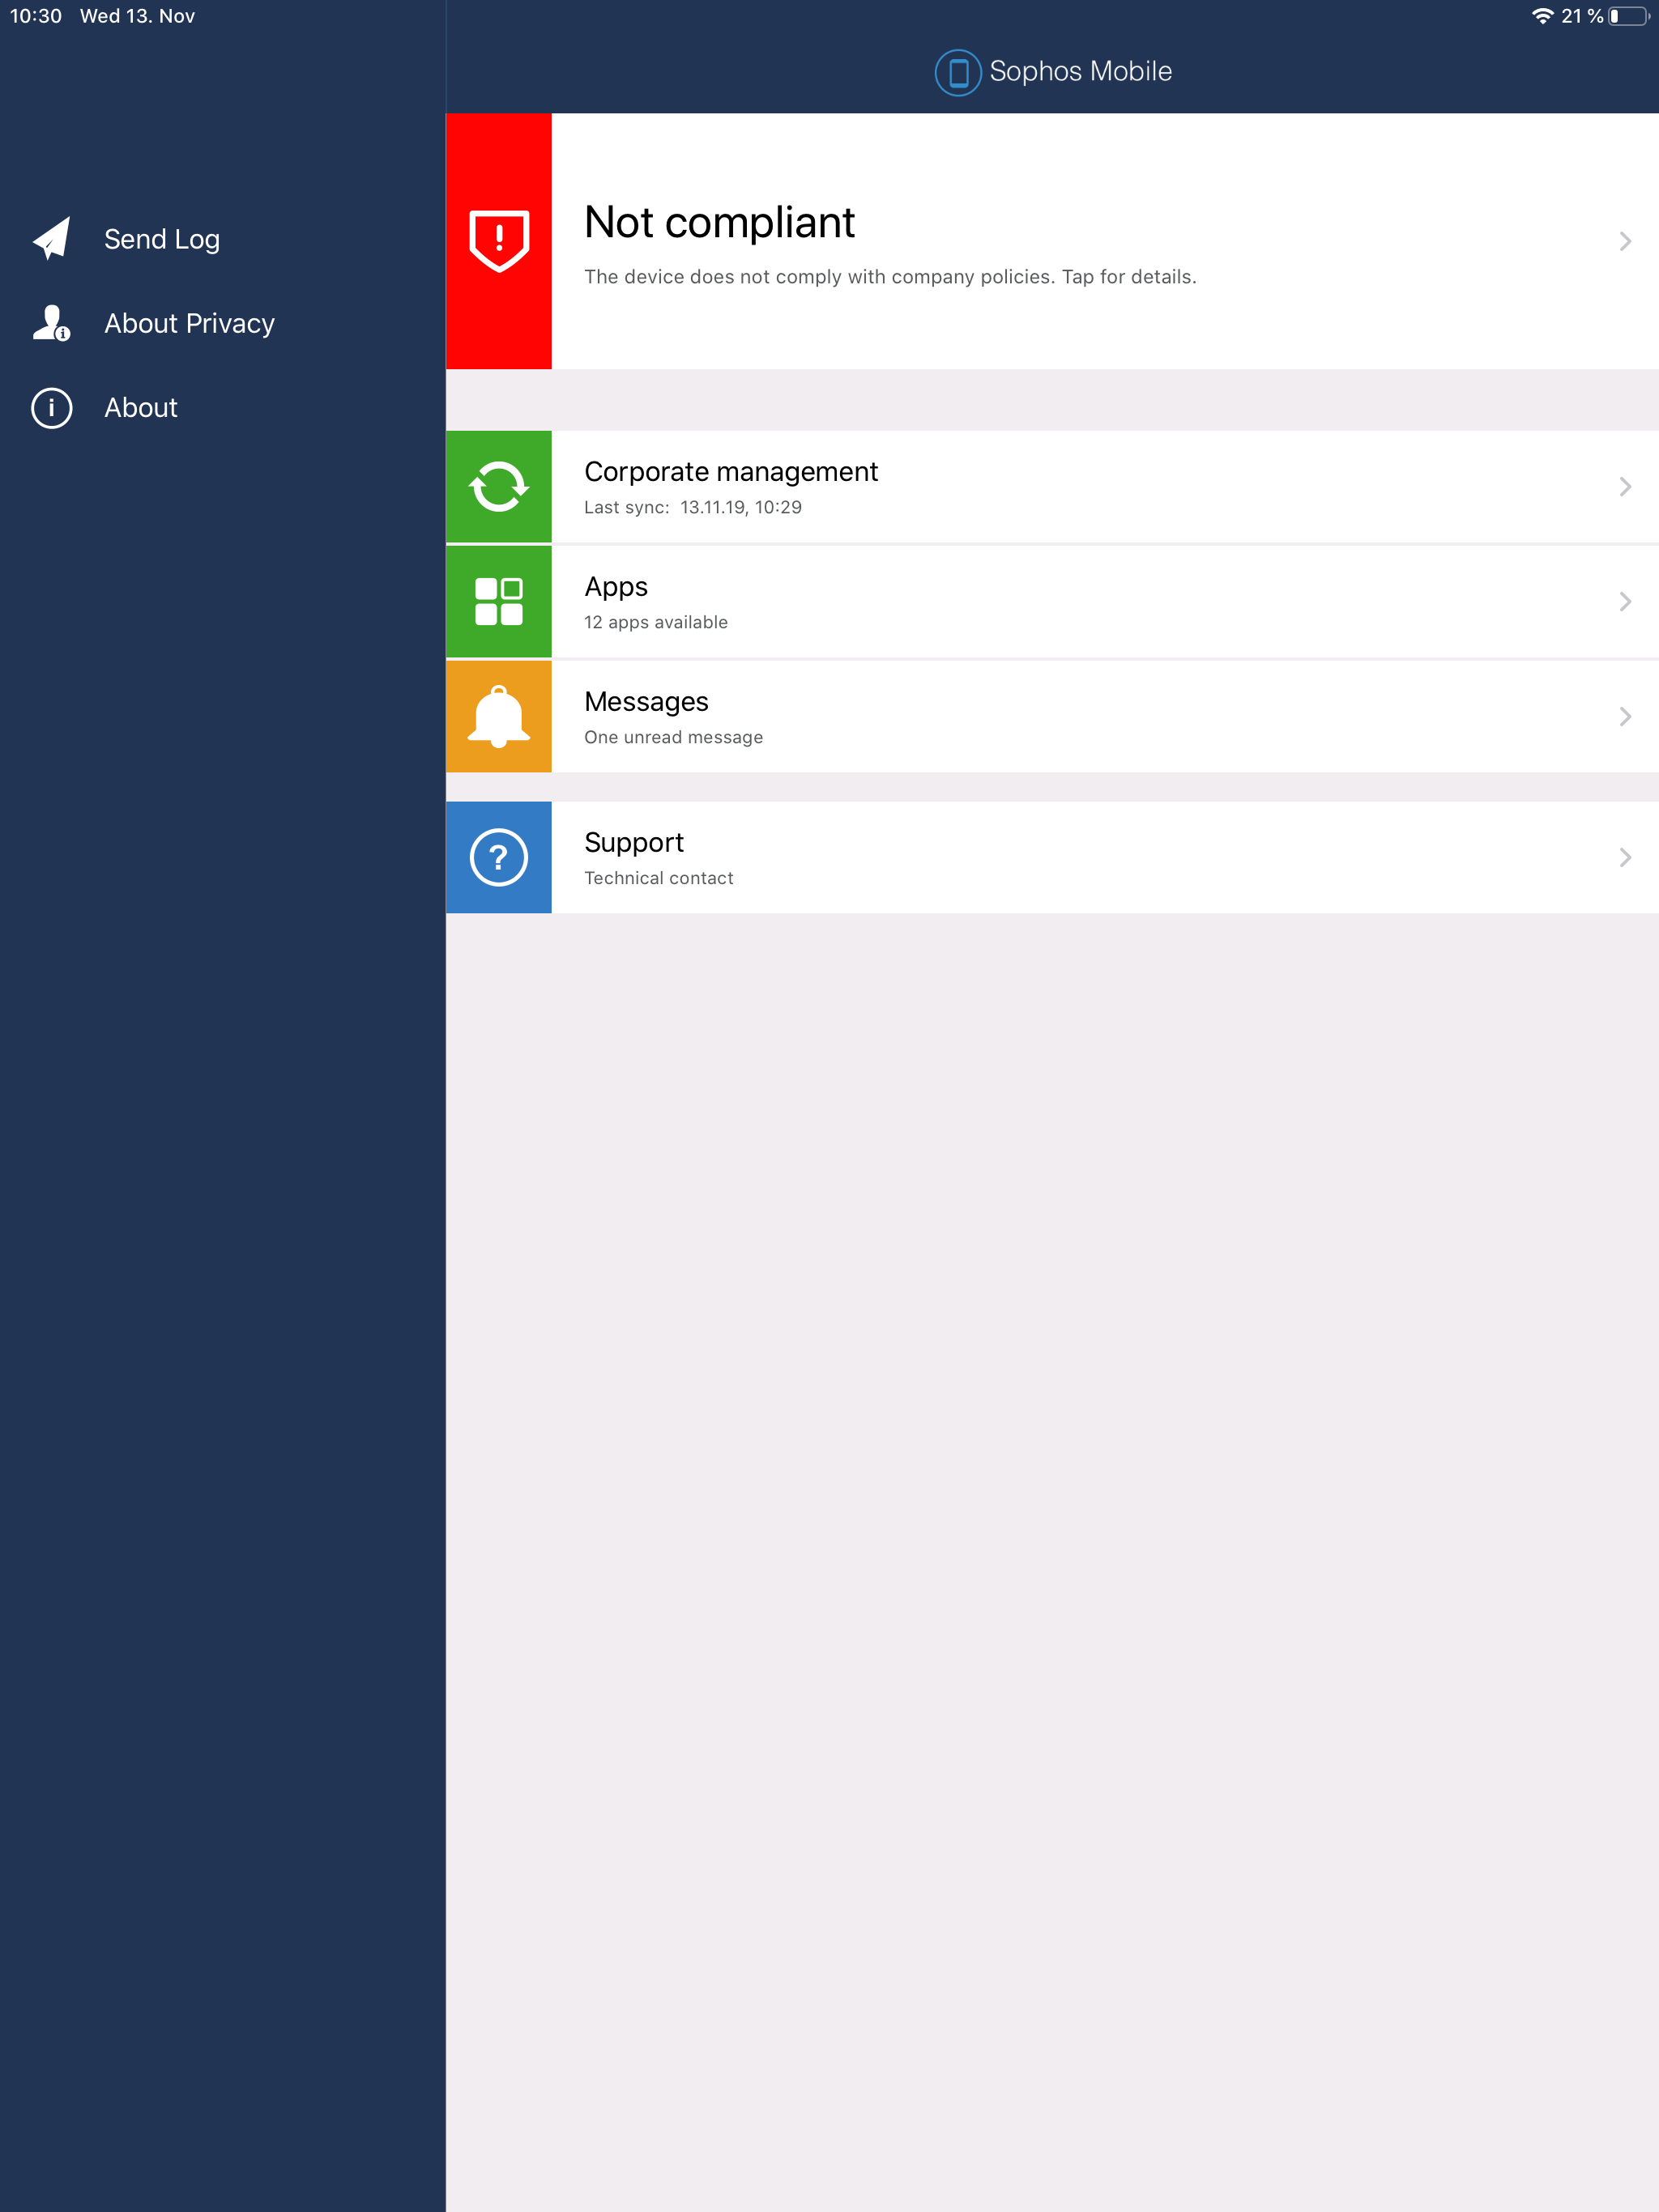Open Corporate management using its chevron
Viewport: 1659px width, 2212px height.
tap(1624, 487)
